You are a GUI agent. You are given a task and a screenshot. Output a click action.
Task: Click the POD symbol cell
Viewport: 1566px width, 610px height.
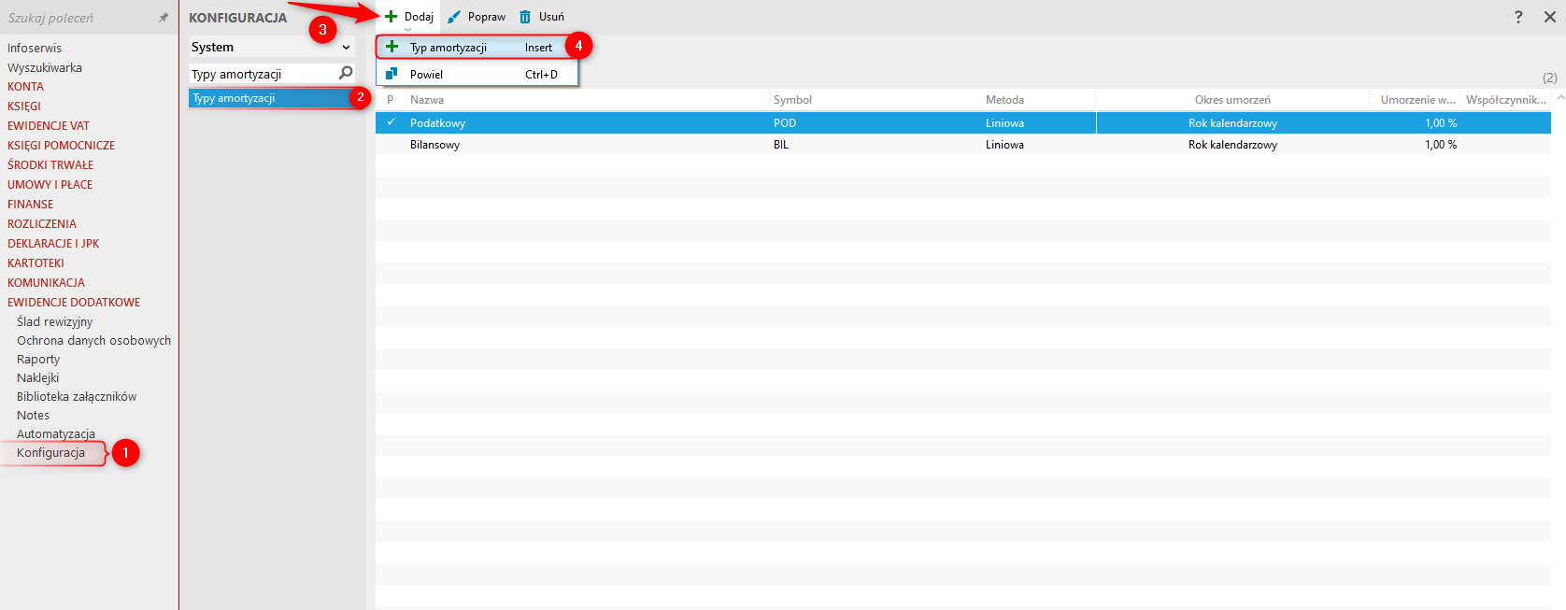pos(785,122)
